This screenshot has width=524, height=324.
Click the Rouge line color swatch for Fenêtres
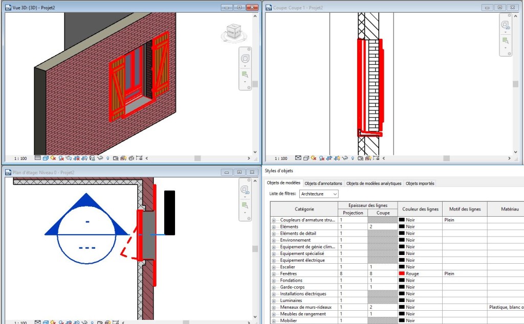(x=402, y=274)
